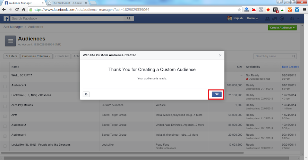Click the Audiences list icon
The width and height of the screenshot is (308, 160).
click(10, 41)
